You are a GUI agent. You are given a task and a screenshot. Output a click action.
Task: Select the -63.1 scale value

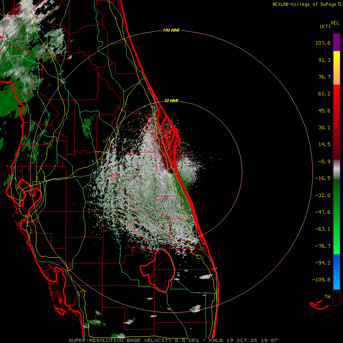[x=323, y=229]
